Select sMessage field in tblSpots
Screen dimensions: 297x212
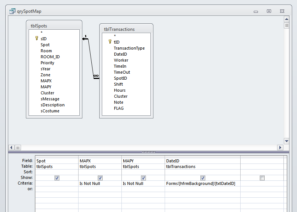[50, 99]
